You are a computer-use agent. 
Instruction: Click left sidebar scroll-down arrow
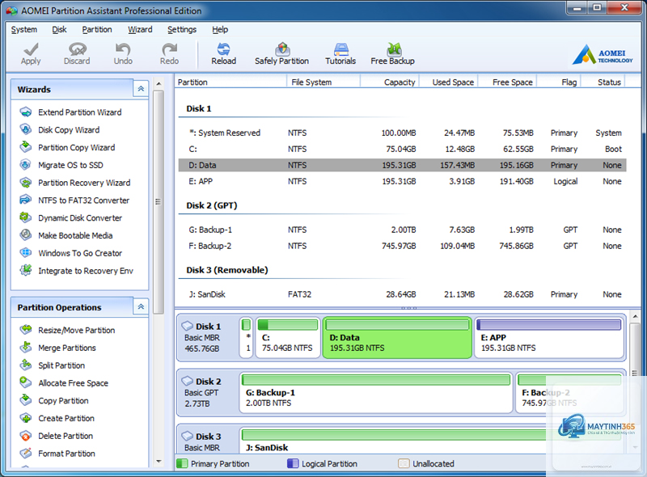(159, 462)
